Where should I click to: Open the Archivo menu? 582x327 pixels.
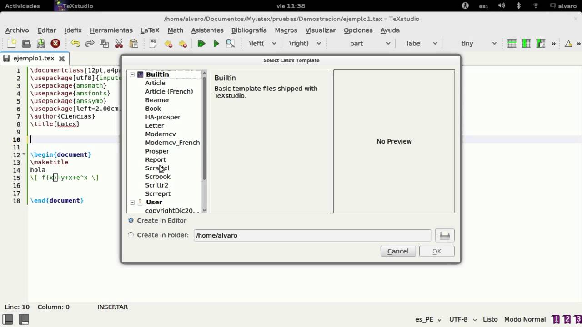pyautogui.click(x=17, y=30)
